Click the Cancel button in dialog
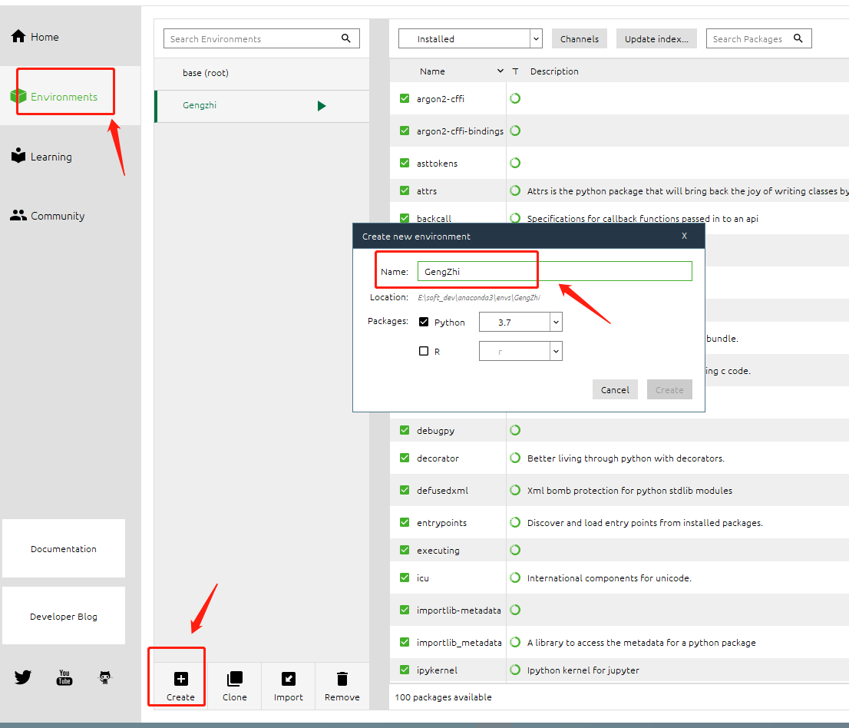This screenshot has width=849, height=728. [615, 389]
